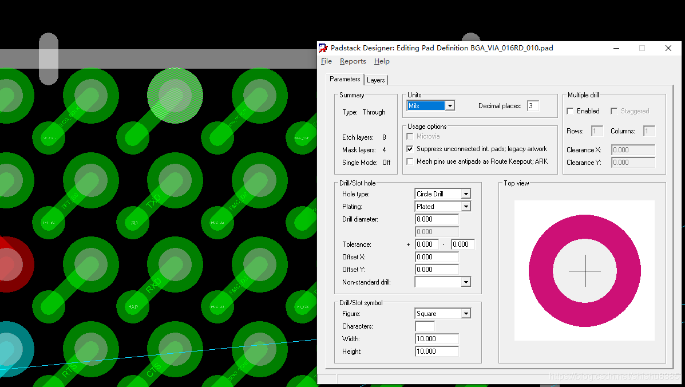Enable the Multiple drill checkbox
The image size is (685, 387).
point(570,111)
